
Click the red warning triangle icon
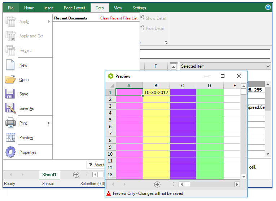[x=109, y=193]
